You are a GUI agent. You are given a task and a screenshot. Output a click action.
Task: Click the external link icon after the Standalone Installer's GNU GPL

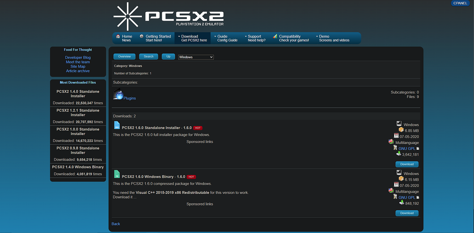click(418, 149)
